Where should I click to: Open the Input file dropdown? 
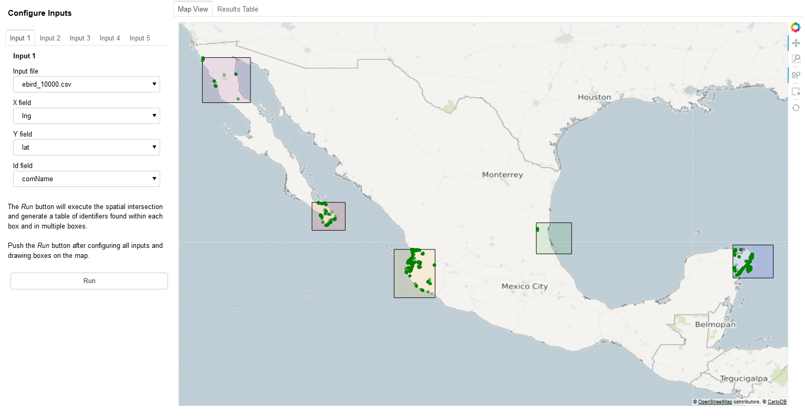(87, 84)
